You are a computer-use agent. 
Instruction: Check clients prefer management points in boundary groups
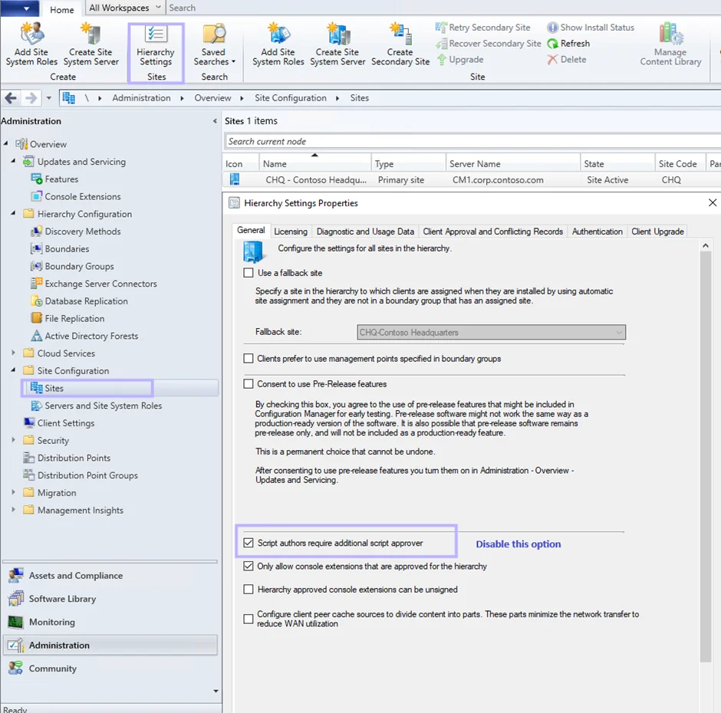point(249,359)
